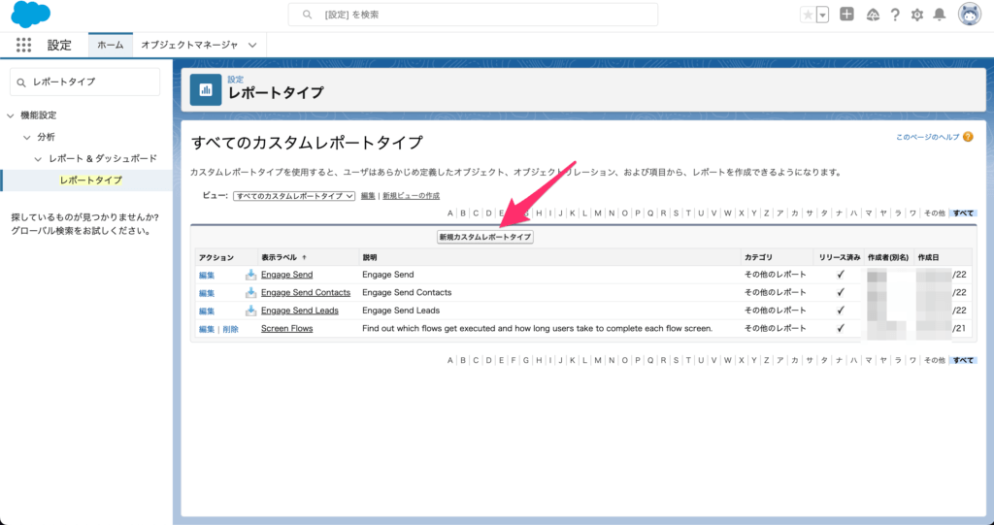994x525 pixels.
Task: Click the favorites star icon
Action: (x=808, y=15)
